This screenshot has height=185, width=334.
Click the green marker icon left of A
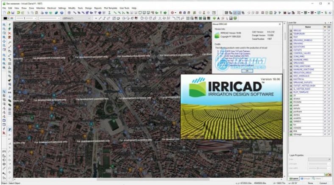point(214,19)
